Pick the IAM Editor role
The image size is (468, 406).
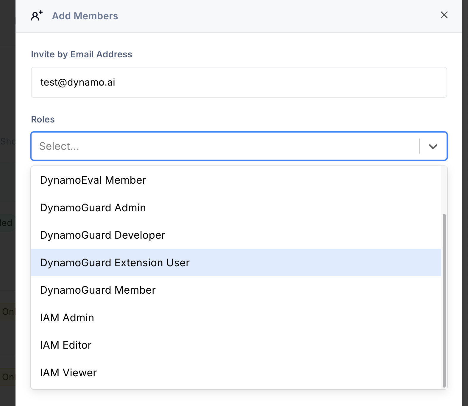[x=236, y=345]
